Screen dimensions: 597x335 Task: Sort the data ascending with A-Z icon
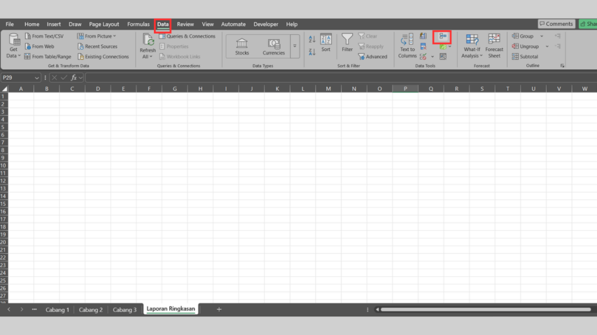[311, 39]
